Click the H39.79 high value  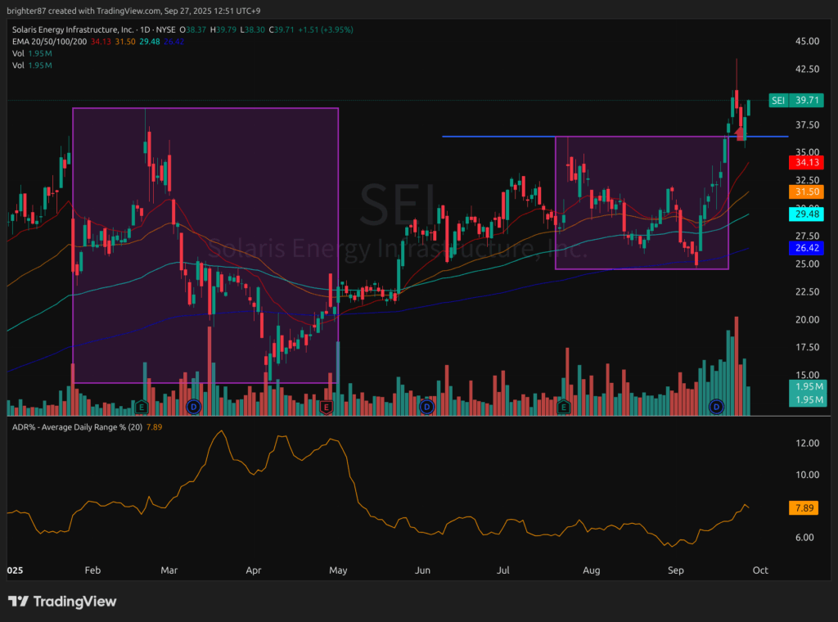(223, 30)
